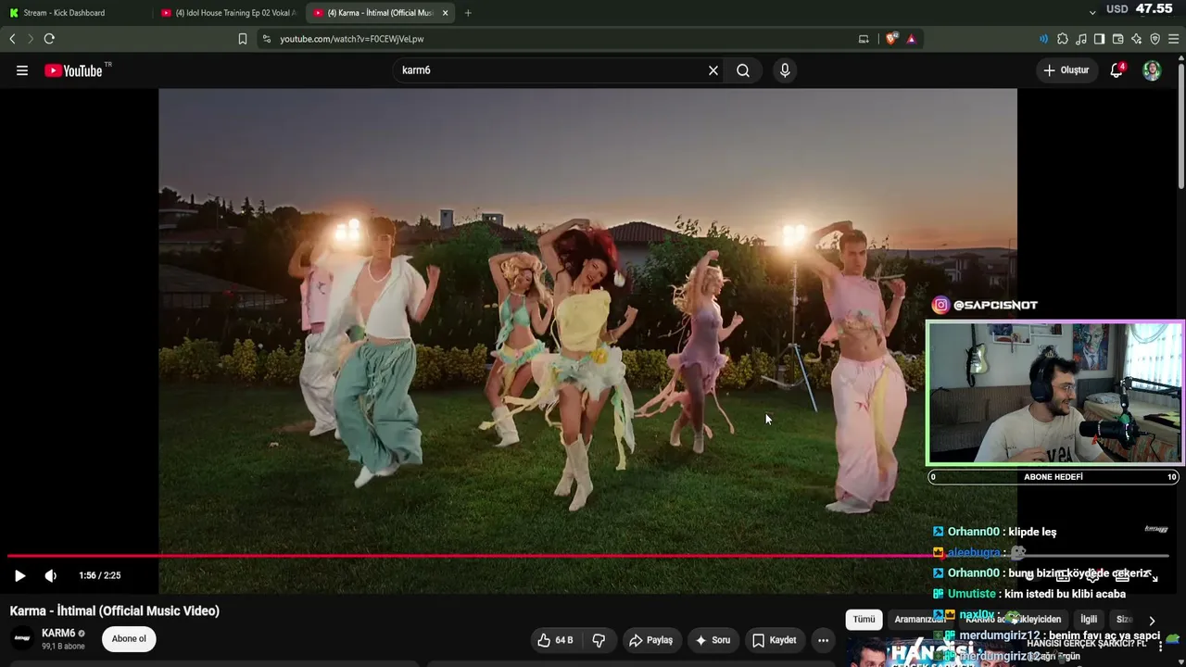
Task: Click the blue audio wave extension icon
Action: tap(1043, 39)
